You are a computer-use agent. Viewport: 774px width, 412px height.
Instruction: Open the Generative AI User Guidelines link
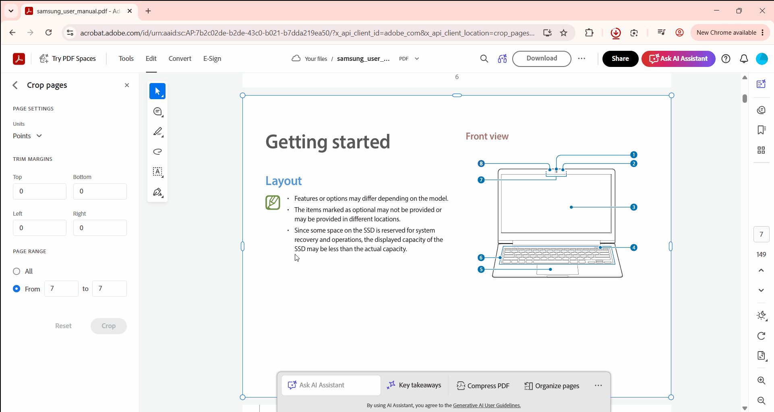[x=486, y=406]
